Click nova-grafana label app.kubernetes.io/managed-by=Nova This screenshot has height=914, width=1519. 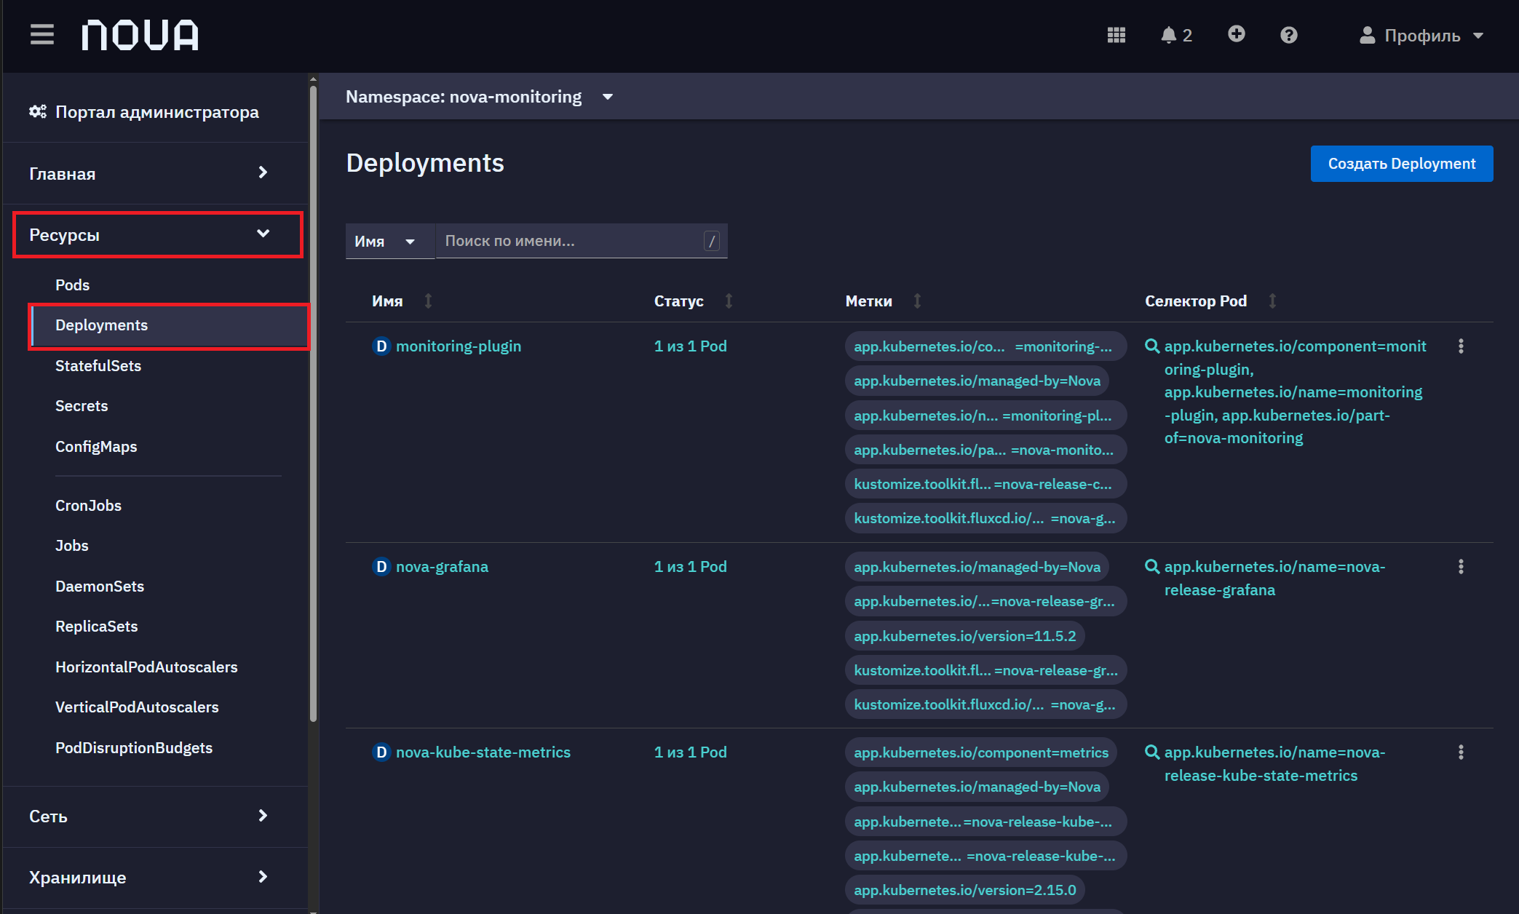click(977, 566)
